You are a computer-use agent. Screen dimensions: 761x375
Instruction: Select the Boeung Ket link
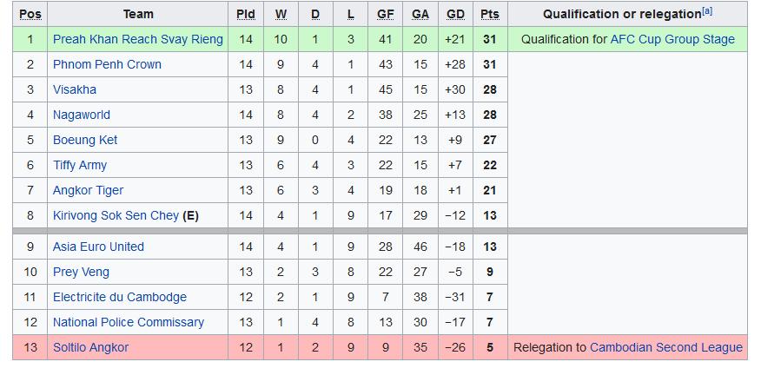tap(85, 141)
